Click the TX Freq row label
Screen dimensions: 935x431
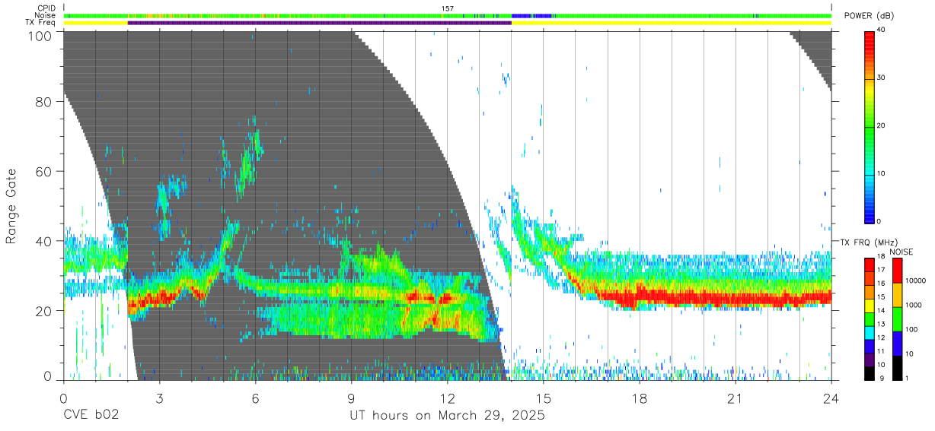40,23
